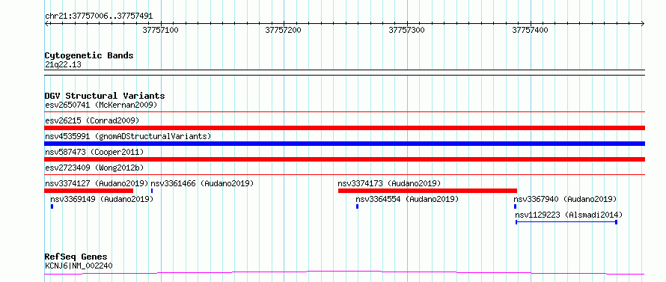Click the chr21:37757006..37757491 region label
The width and height of the screenshot is (666, 282).
(x=99, y=16)
